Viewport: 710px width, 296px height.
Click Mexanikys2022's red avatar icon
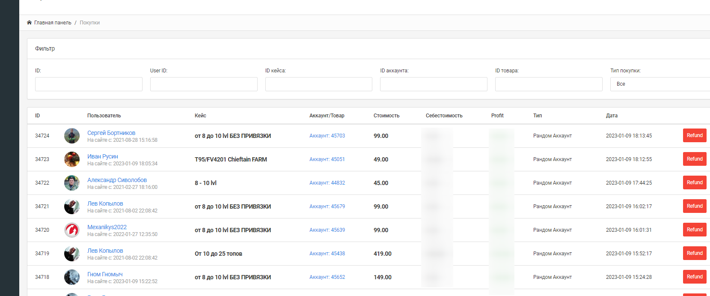coord(72,230)
